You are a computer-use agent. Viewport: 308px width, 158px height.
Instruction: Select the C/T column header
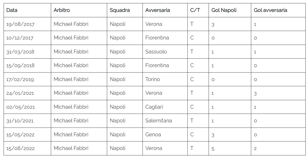pyautogui.click(x=195, y=10)
